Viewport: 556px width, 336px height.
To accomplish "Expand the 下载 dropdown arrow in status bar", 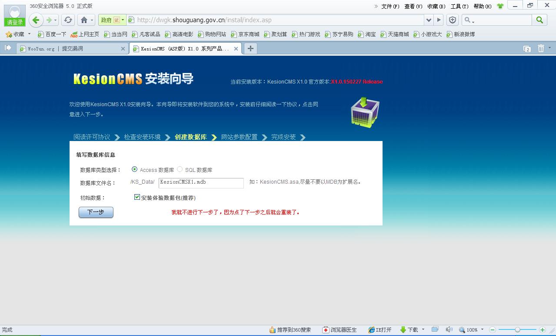I will click(x=423, y=329).
